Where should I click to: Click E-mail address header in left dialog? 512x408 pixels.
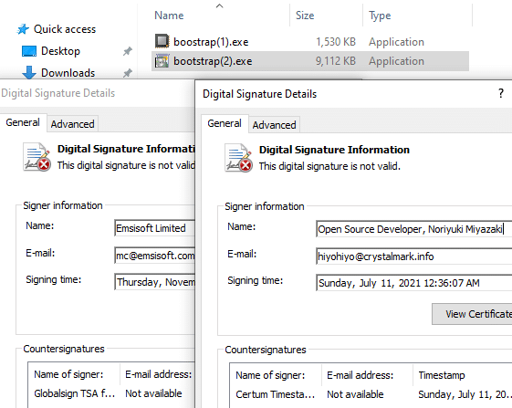[159, 374]
